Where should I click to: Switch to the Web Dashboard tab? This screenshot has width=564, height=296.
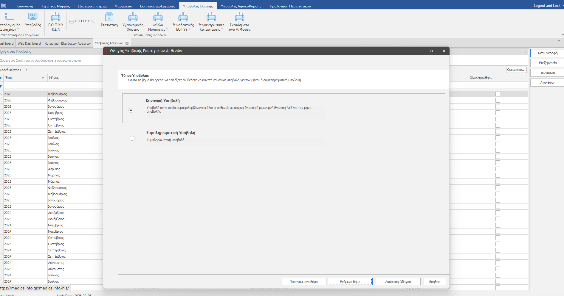click(x=29, y=43)
